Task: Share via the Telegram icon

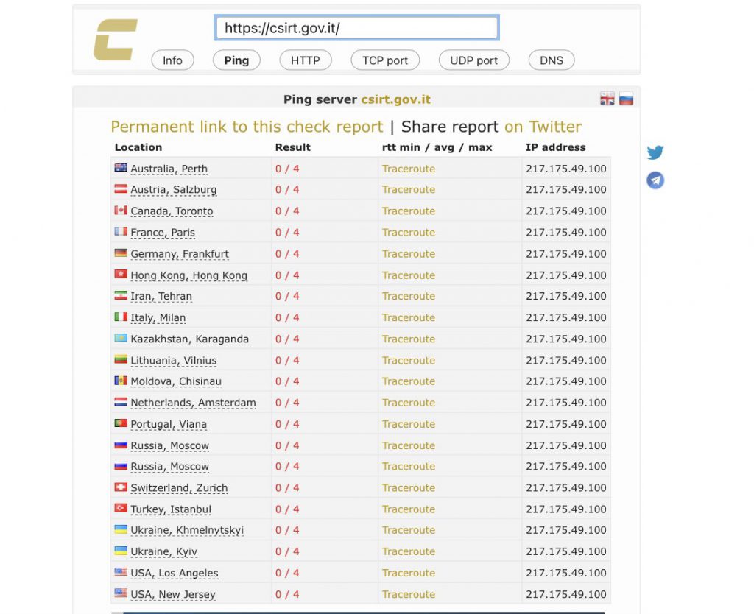Action: 655,180
